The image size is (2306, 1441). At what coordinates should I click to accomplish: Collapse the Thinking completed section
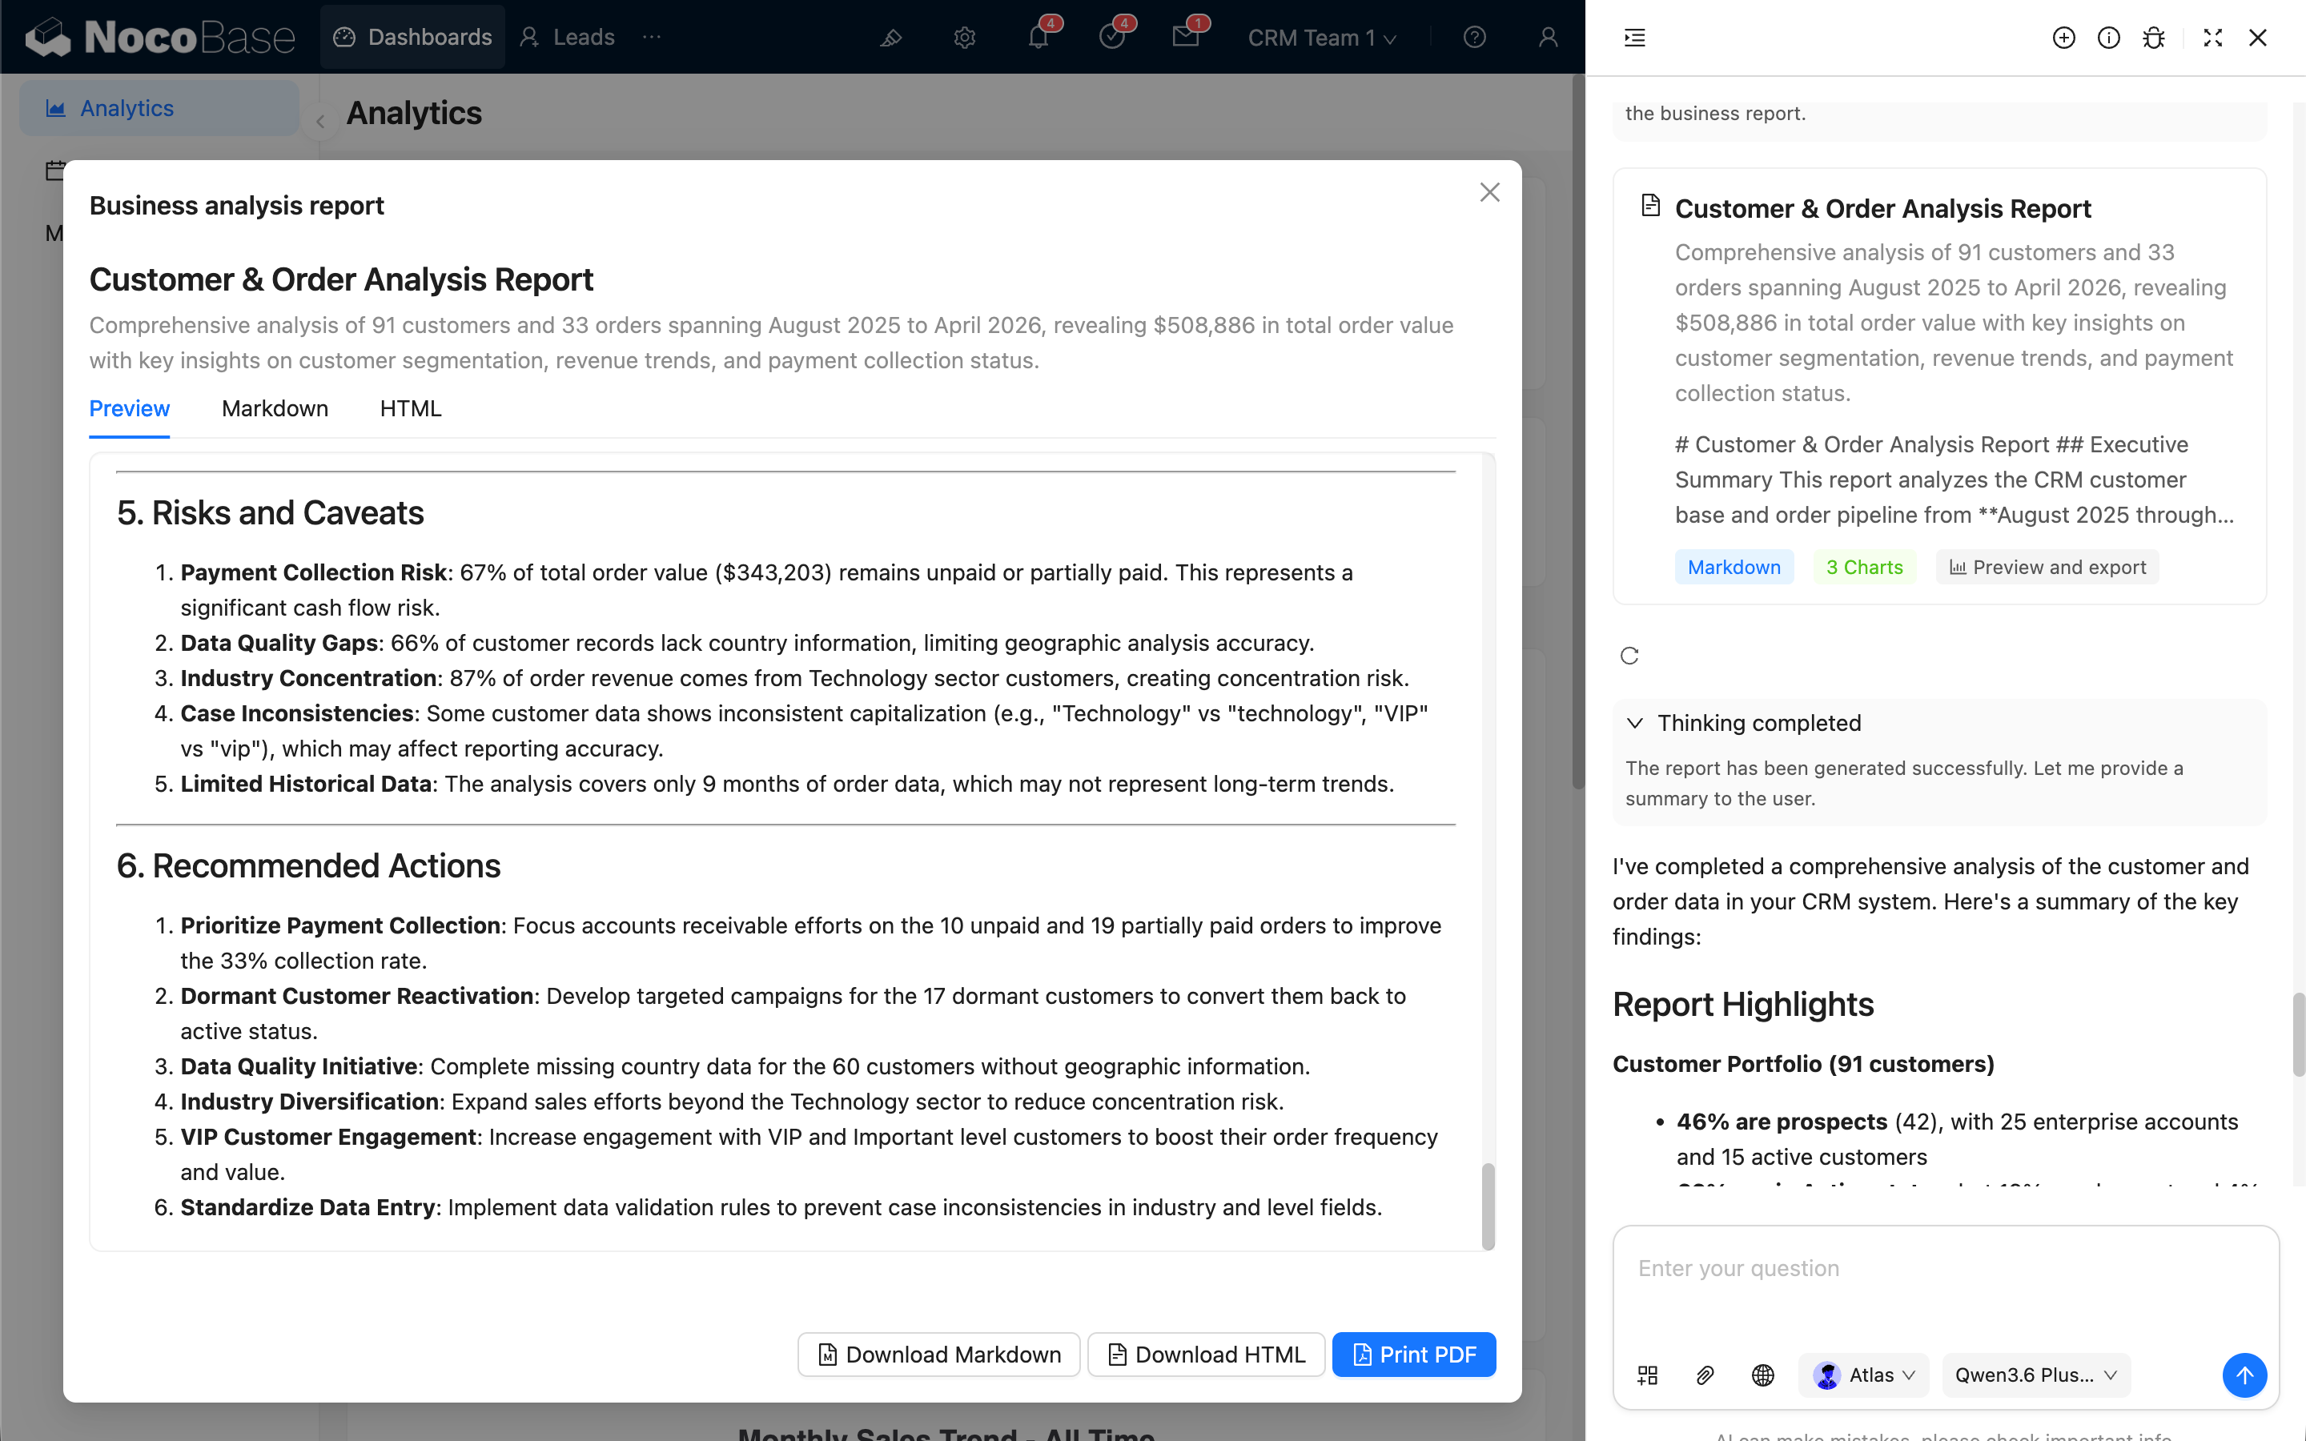tap(1635, 722)
